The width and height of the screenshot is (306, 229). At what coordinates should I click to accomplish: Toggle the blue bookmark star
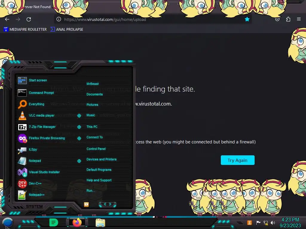tap(247, 19)
